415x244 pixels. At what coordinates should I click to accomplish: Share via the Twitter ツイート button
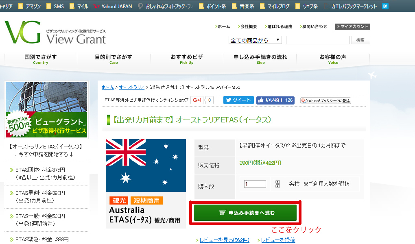(x=238, y=100)
